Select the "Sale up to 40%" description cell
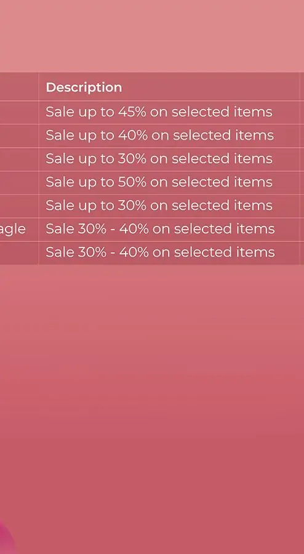 pyautogui.click(x=169, y=135)
